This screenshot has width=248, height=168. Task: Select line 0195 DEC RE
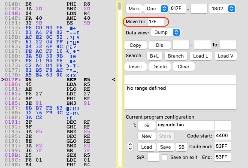point(48,136)
